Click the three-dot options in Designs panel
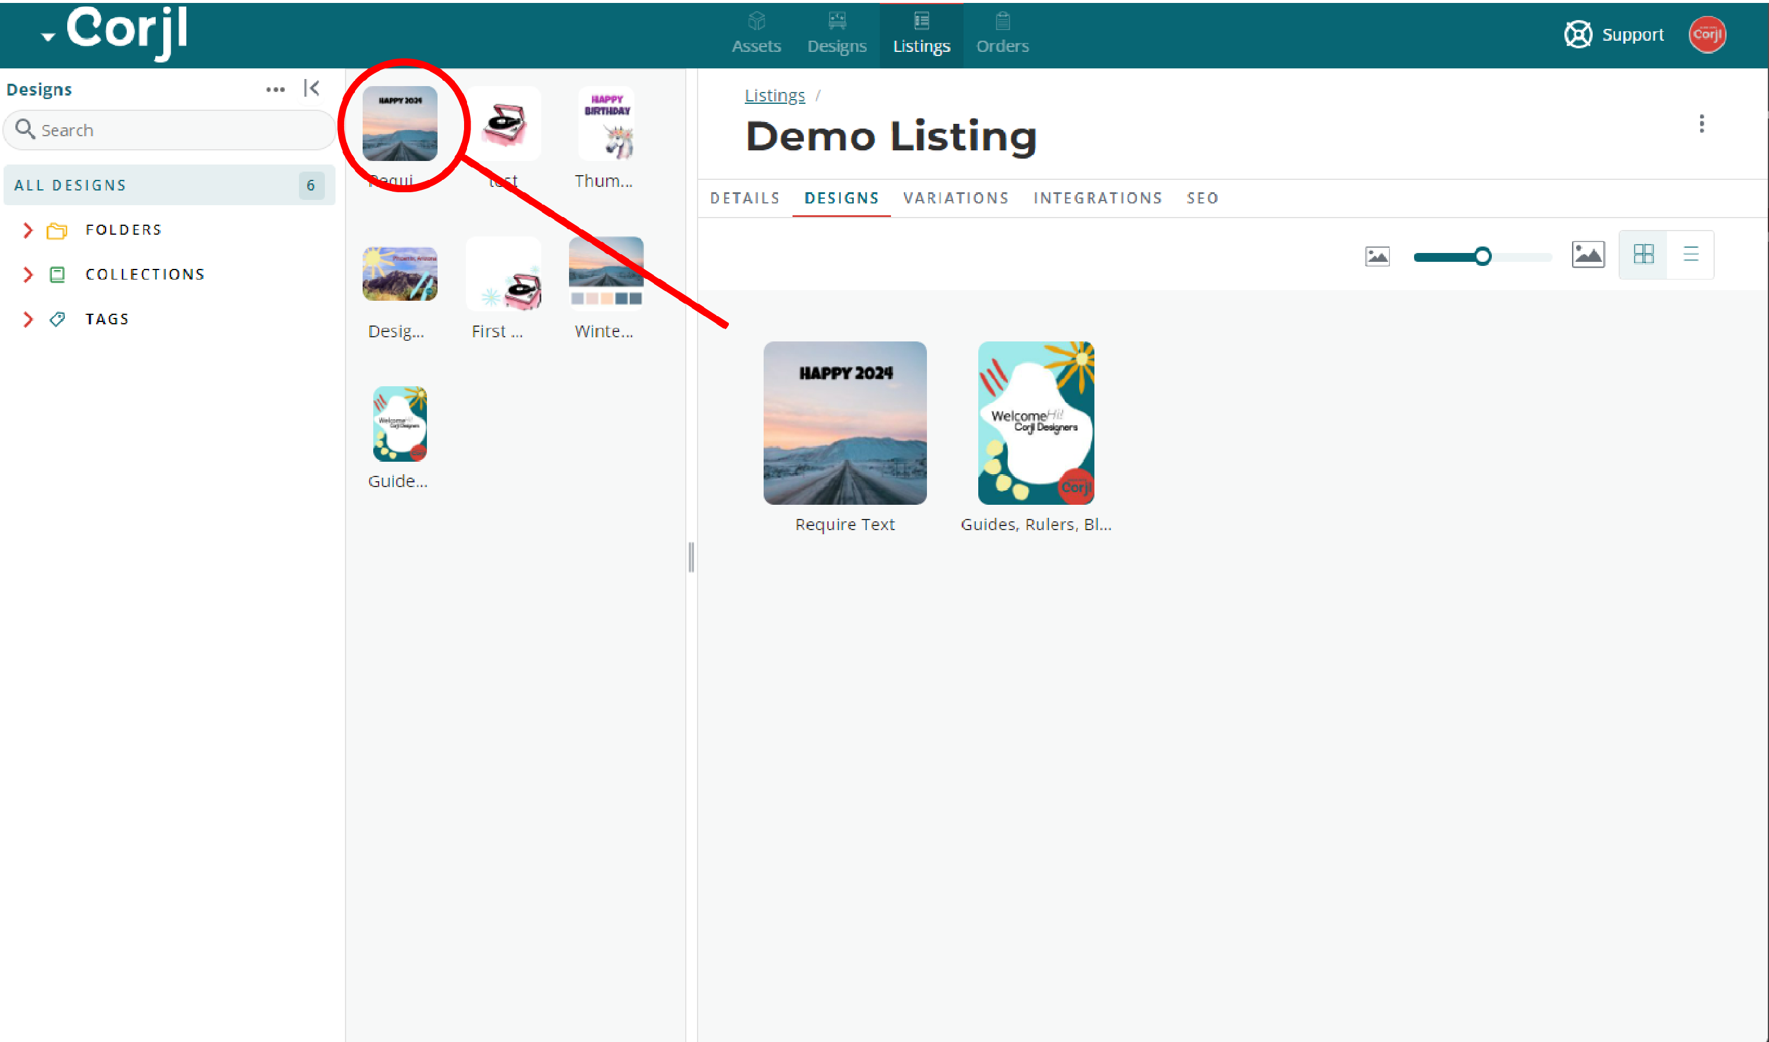Image resolution: width=1769 pixels, height=1042 pixels. (x=275, y=88)
